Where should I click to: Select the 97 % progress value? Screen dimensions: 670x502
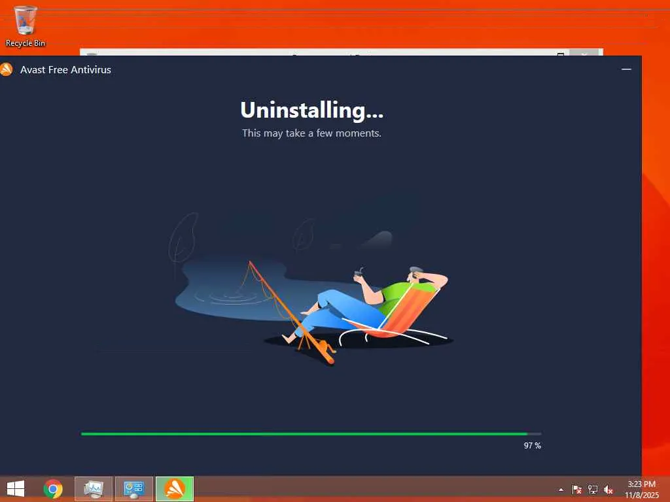pyautogui.click(x=533, y=446)
